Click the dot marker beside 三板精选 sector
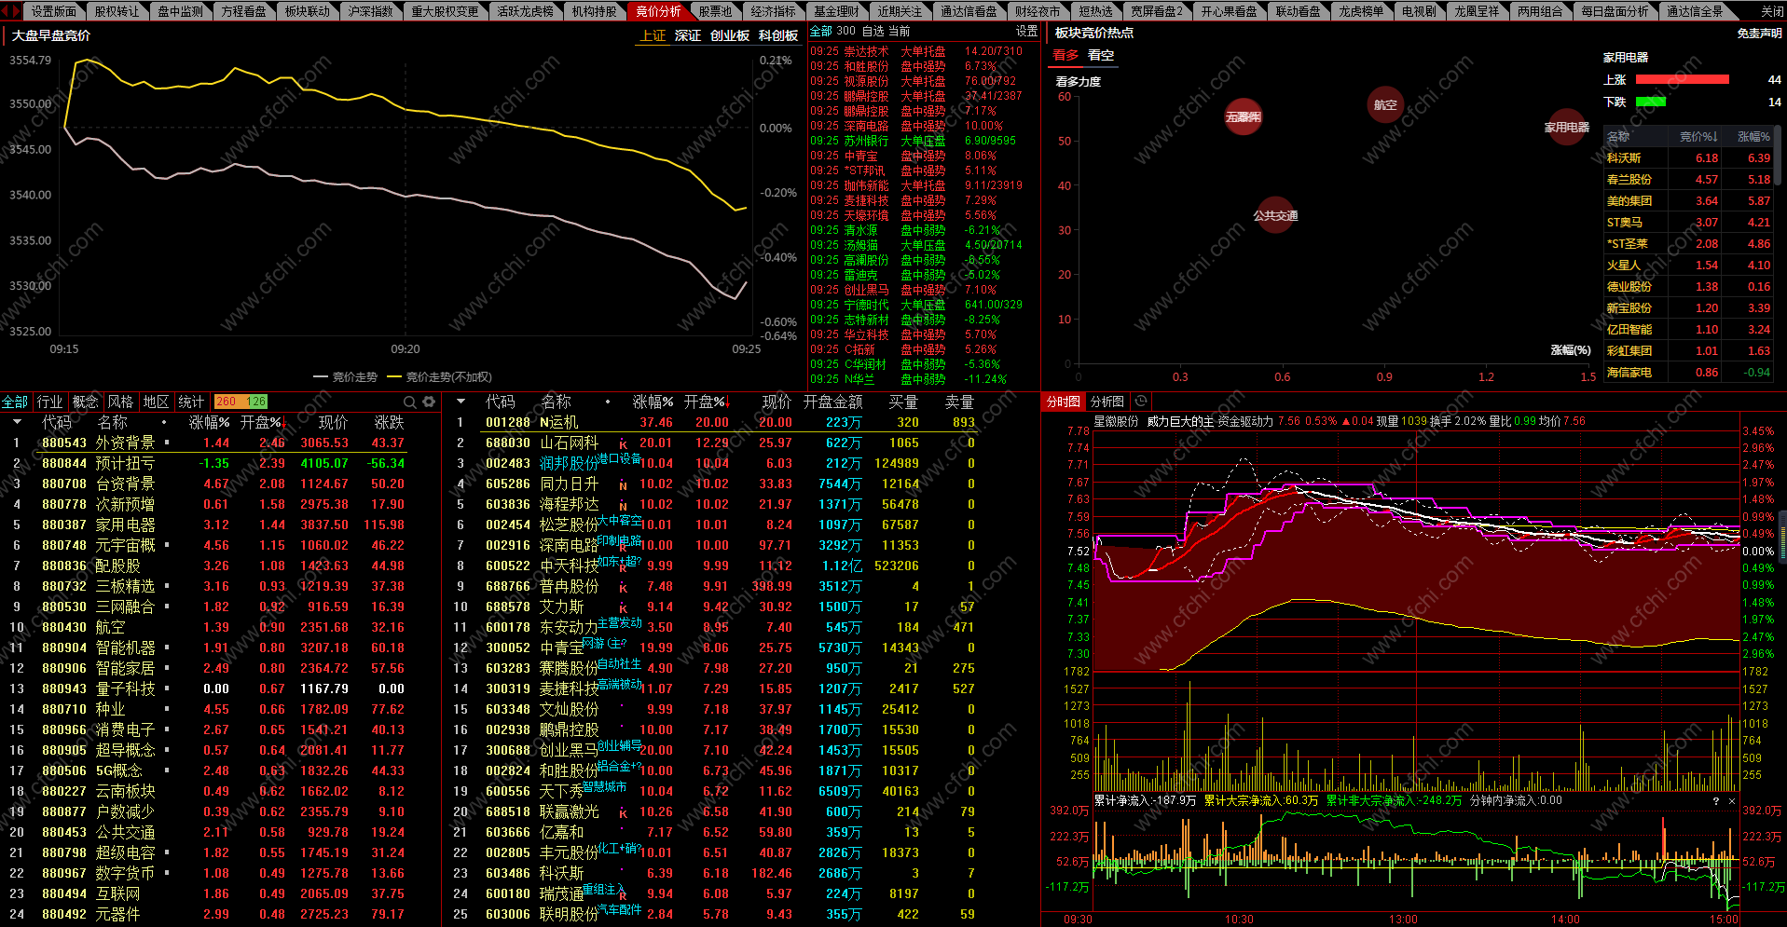1787x927 pixels. (x=167, y=586)
